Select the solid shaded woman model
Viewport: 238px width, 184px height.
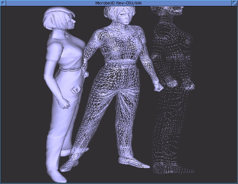pos(64,94)
